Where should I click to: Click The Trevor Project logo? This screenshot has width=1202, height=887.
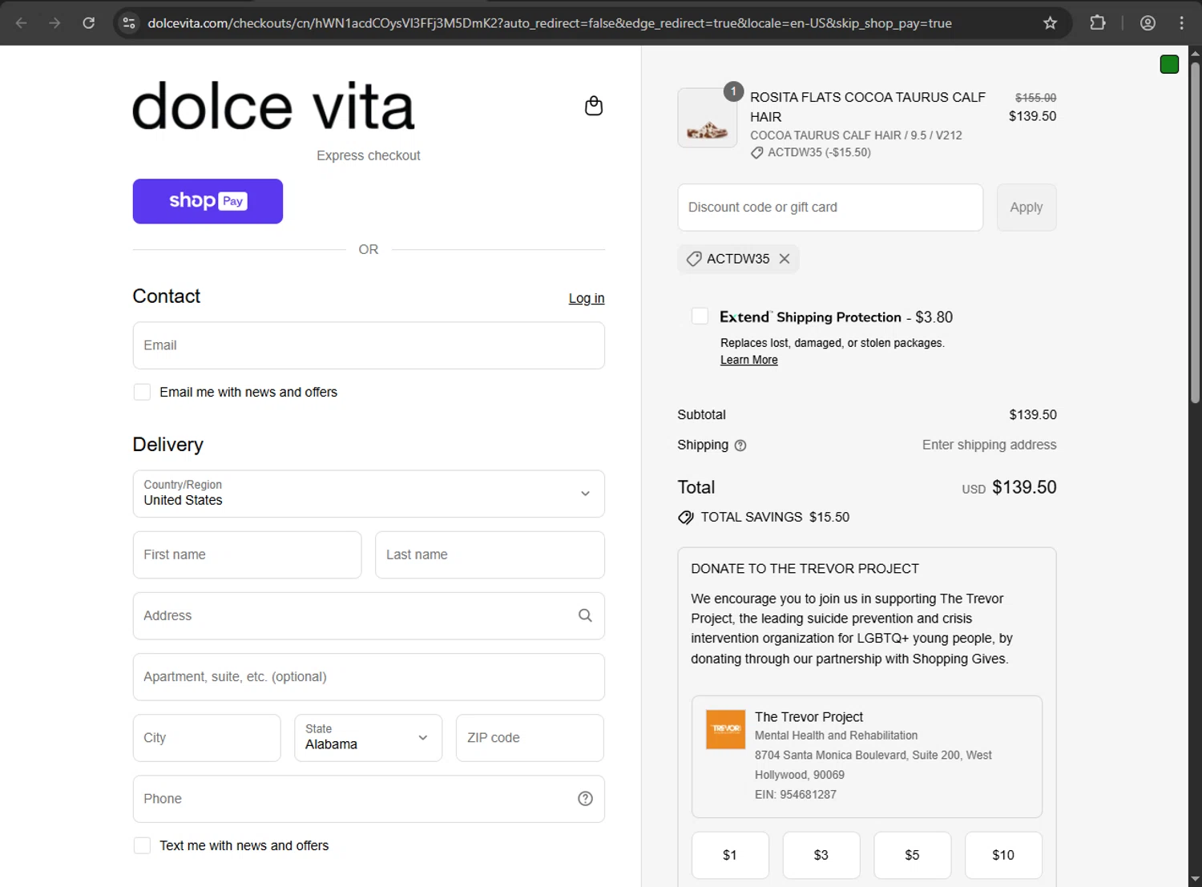(725, 729)
